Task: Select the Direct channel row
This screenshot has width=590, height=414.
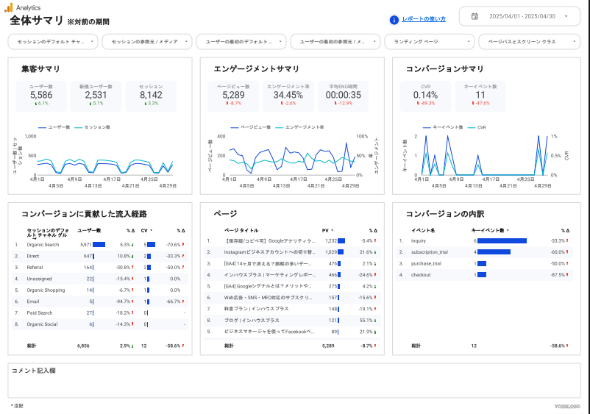Action: pos(100,256)
